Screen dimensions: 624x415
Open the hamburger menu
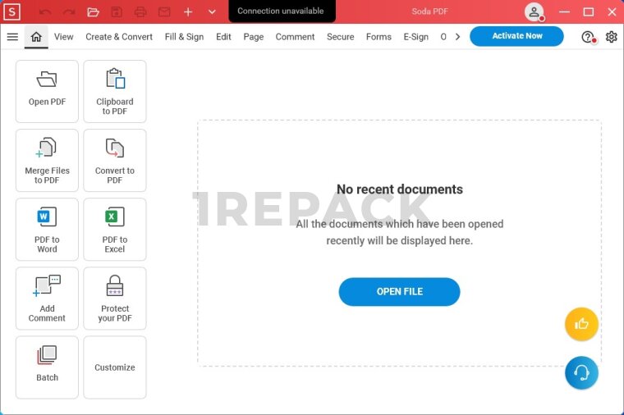click(x=12, y=37)
